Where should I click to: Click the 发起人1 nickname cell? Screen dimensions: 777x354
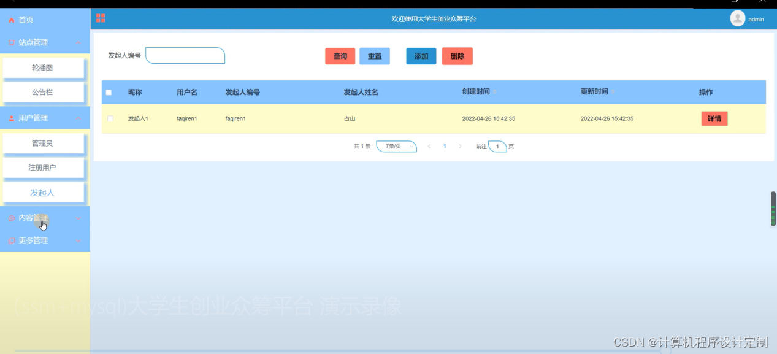(x=138, y=118)
